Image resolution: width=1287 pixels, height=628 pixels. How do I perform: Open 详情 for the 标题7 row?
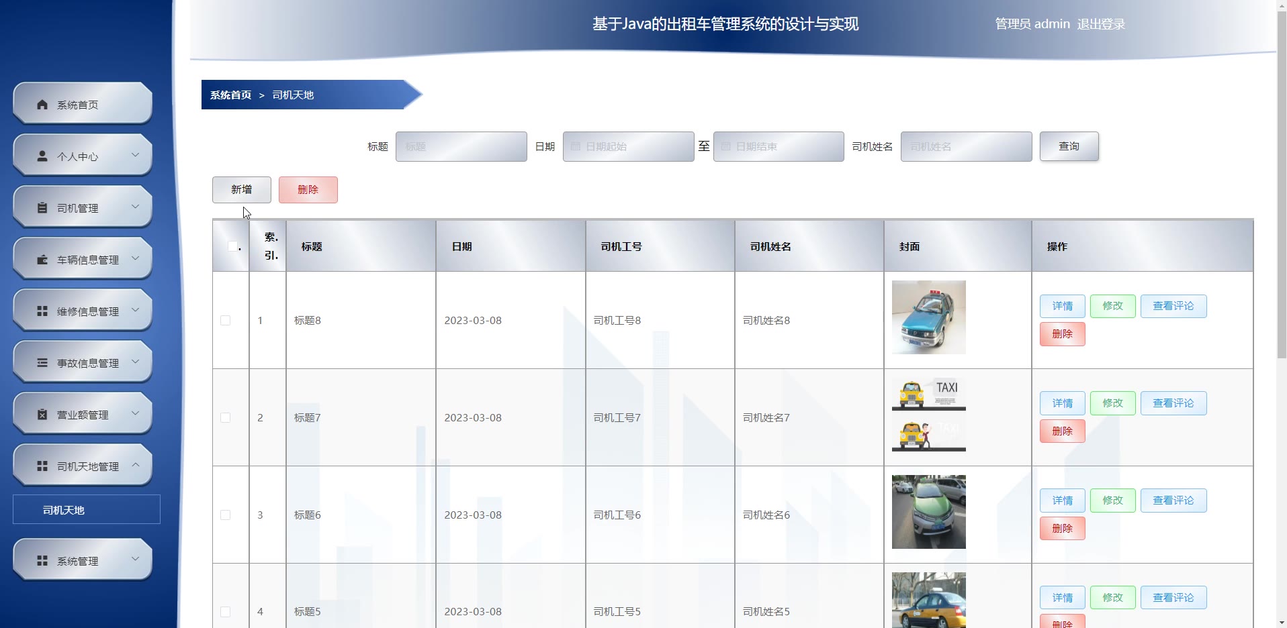1063,403
